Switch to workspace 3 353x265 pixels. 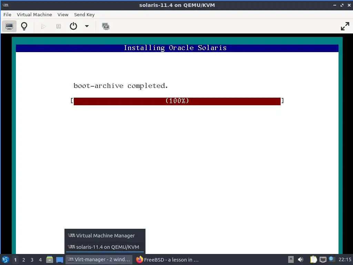(x=32, y=260)
